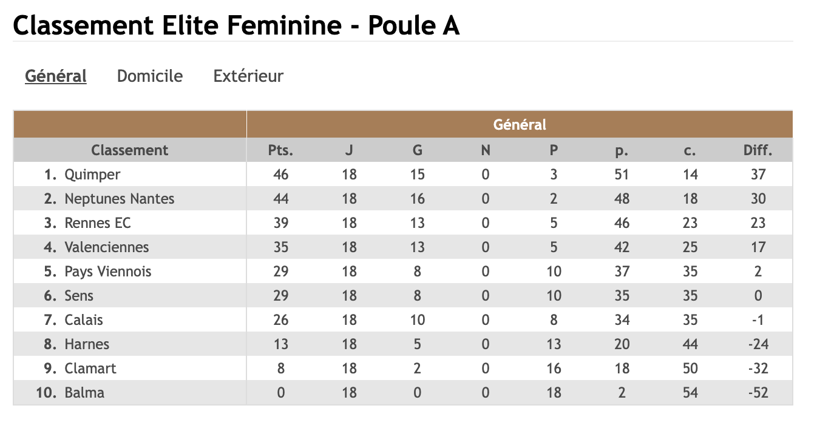Click Pays Viennois team name
This screenshot has width=834, height=434.
click(x=107, y=272)
